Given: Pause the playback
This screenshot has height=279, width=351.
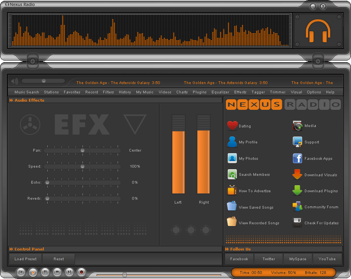Looking at the screenshot, I should (x=45, y=272).
